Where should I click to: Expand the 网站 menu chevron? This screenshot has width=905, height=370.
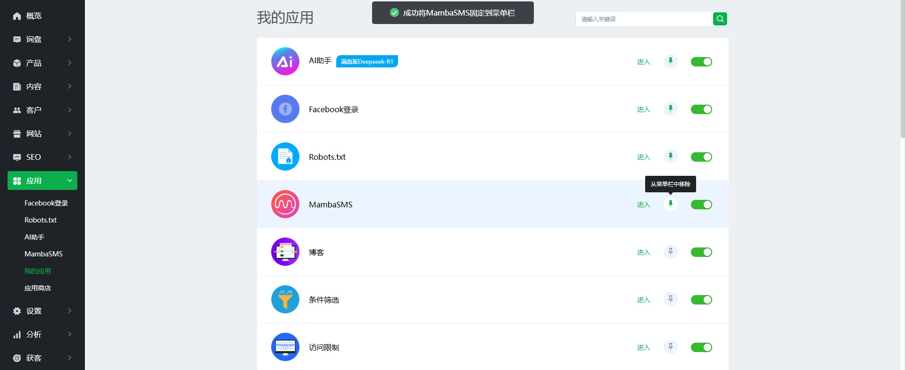point(70,133)
